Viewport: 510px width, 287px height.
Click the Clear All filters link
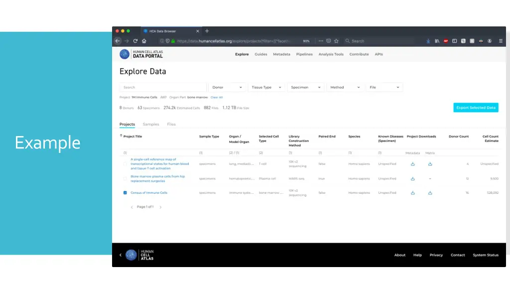pyautogui.click(x=217, y=97)
